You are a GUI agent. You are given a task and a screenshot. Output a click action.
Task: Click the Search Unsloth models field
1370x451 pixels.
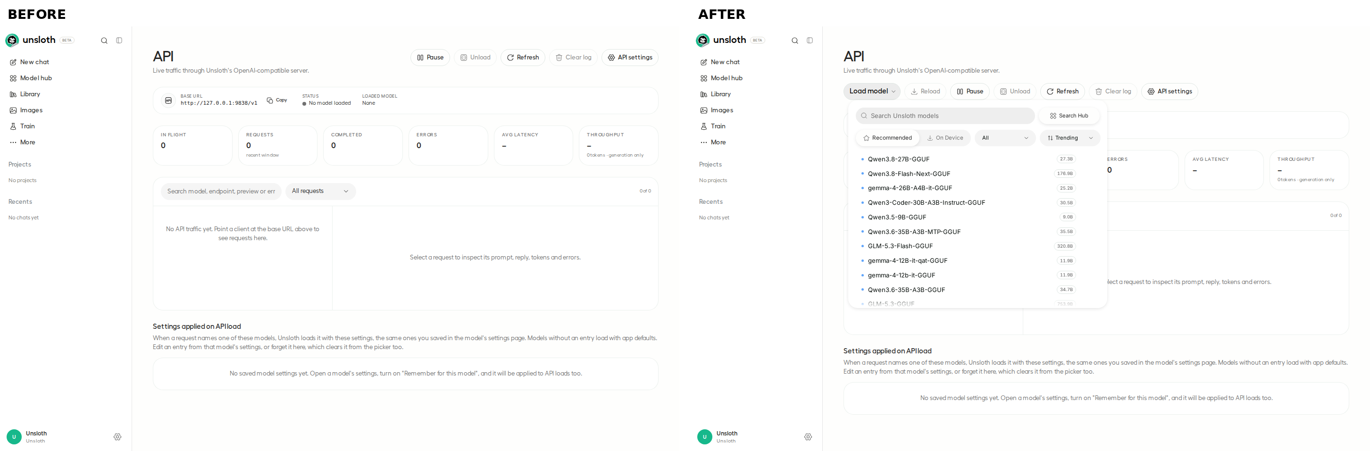[945, 116]
